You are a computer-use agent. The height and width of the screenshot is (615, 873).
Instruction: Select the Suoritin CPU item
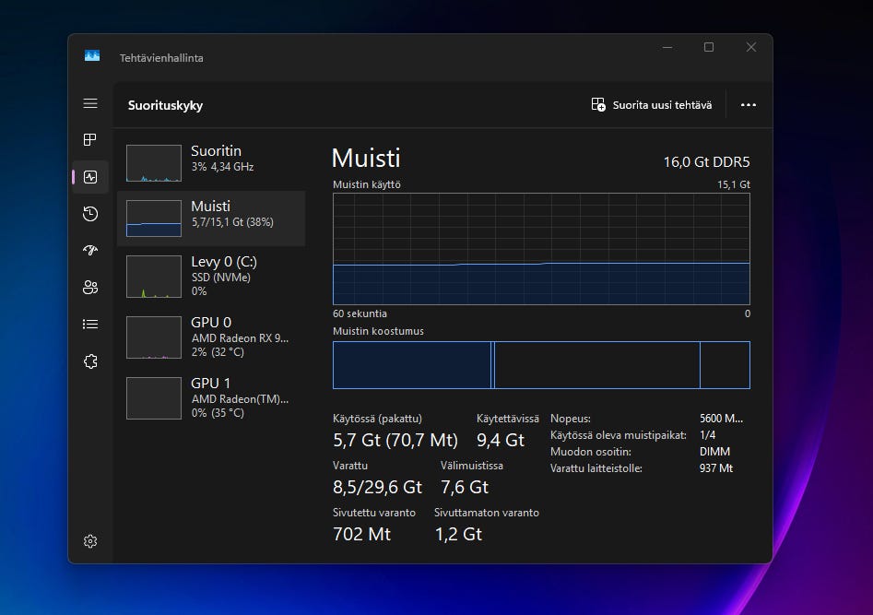pyautogui.click(x=211, y=163)
